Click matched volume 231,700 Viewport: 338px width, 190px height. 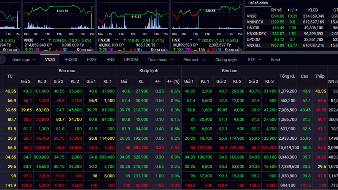coord(141,176)
